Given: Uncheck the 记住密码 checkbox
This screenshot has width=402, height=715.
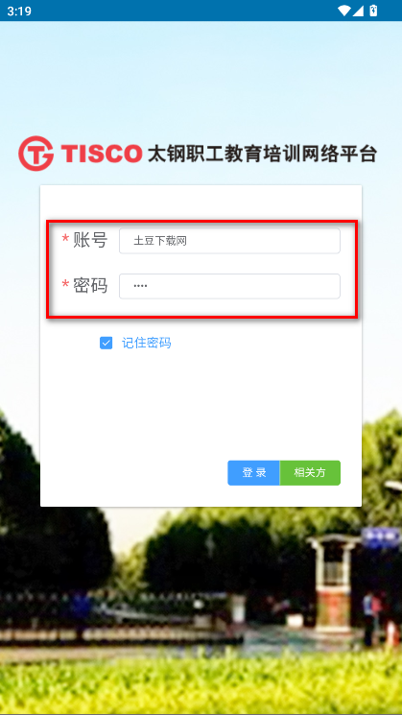Looking at the screenshot, I should (106, 343).
